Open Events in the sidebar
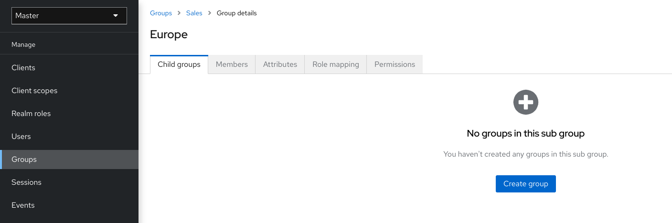This screenshot has height=223, width=672. pos(23,205)
